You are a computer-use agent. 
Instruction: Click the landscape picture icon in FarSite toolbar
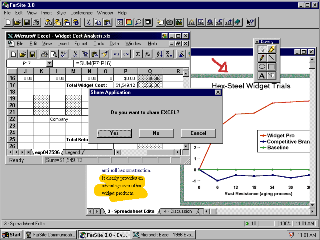point(179,22)
